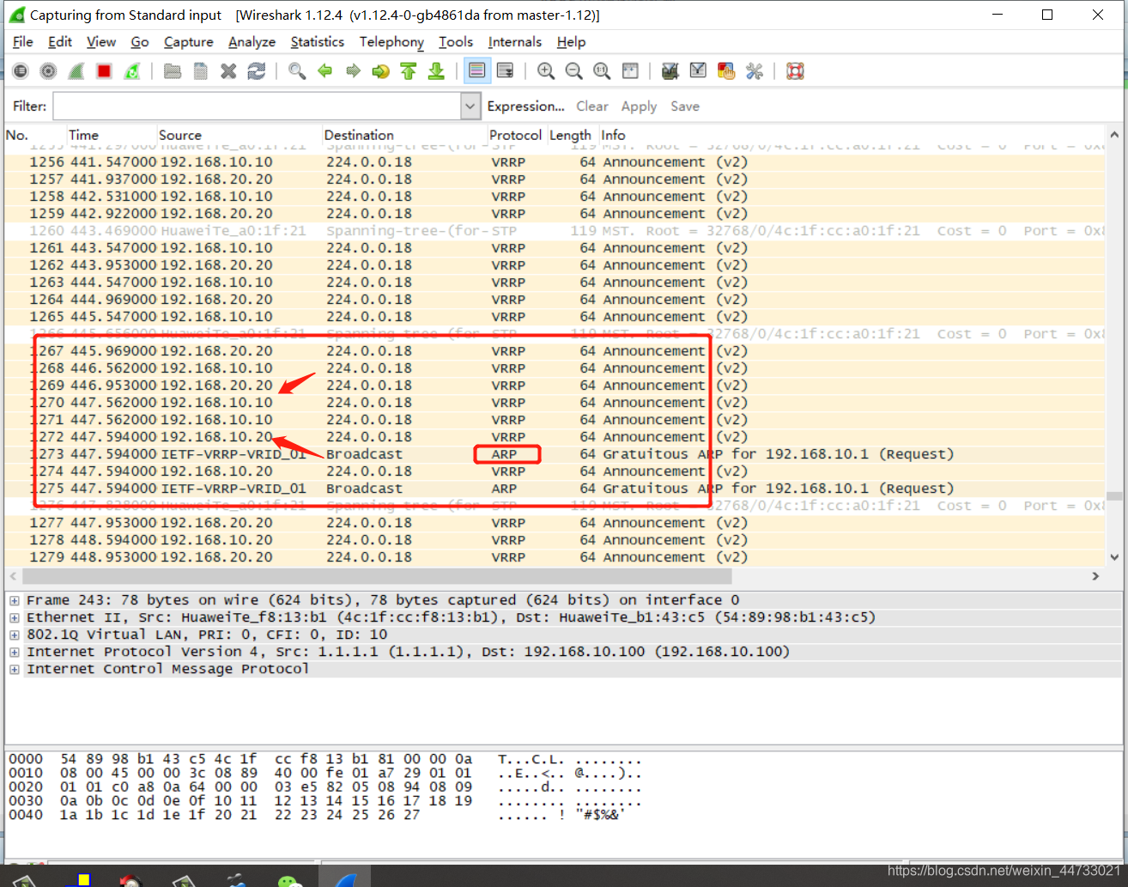Viewport: 1128px width, 887px height.
Task: Expand the Frame 243 details row
Action: pos(15,600)
